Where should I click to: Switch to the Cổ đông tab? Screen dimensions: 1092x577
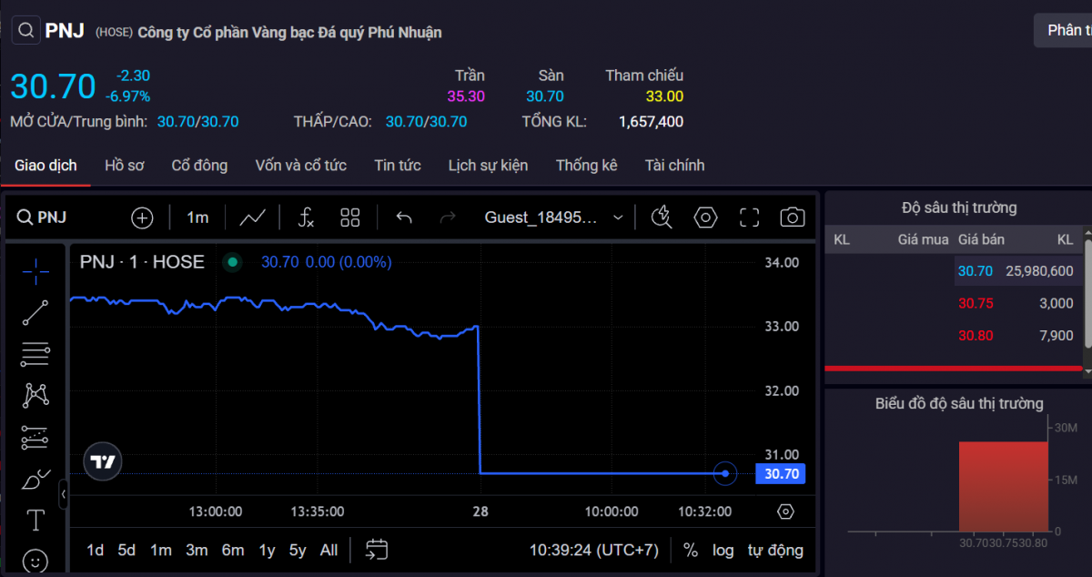tap(199, 166)
